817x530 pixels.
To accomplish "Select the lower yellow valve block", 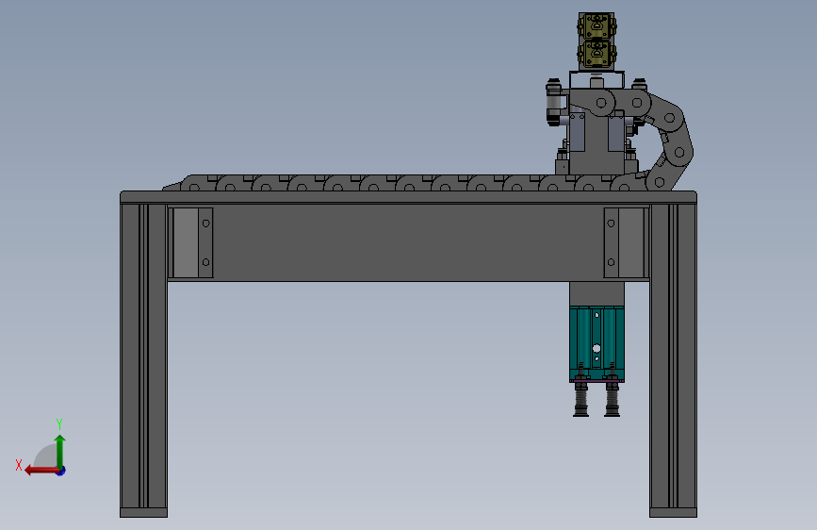I will coord(596,54).
